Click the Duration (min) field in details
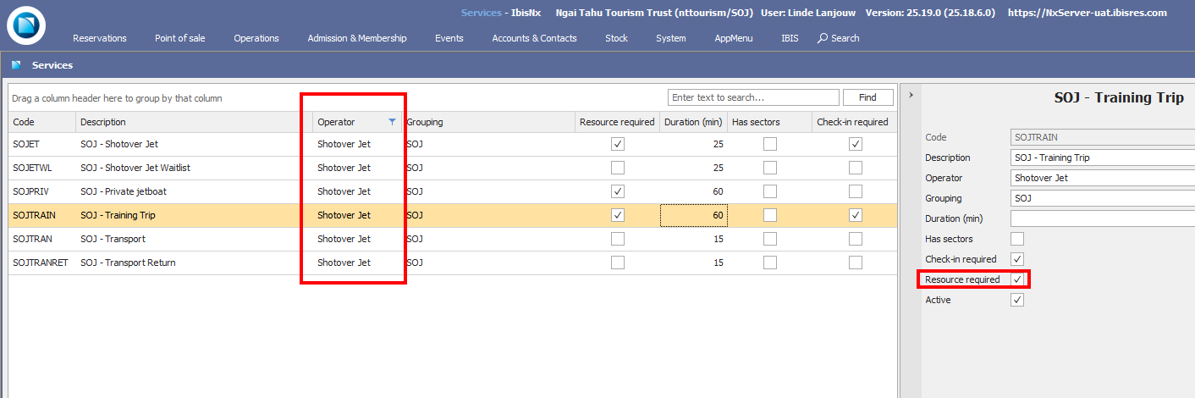1195x398 pixels. 1103,218
